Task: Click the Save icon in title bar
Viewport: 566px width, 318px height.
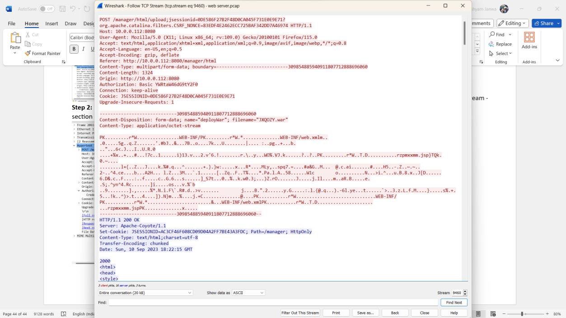Action: pos(62,9)
